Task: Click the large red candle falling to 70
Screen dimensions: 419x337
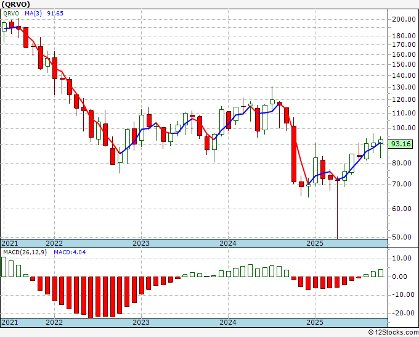Action: pos(294,154)
